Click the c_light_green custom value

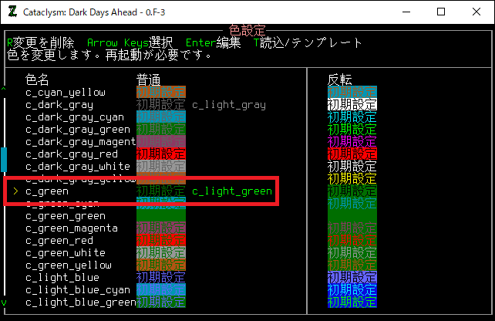tap(232, 191)
